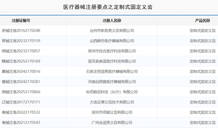218x128 pixels.
Task: Click 定制式固定义齿 in the 浙械注准20162170248 row
Action: pyautogui.click(x=203, y=30)
